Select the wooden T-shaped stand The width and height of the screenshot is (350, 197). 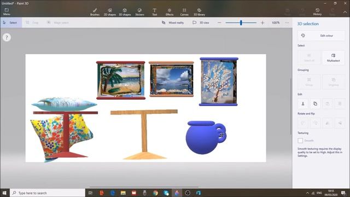coord(144,134)
